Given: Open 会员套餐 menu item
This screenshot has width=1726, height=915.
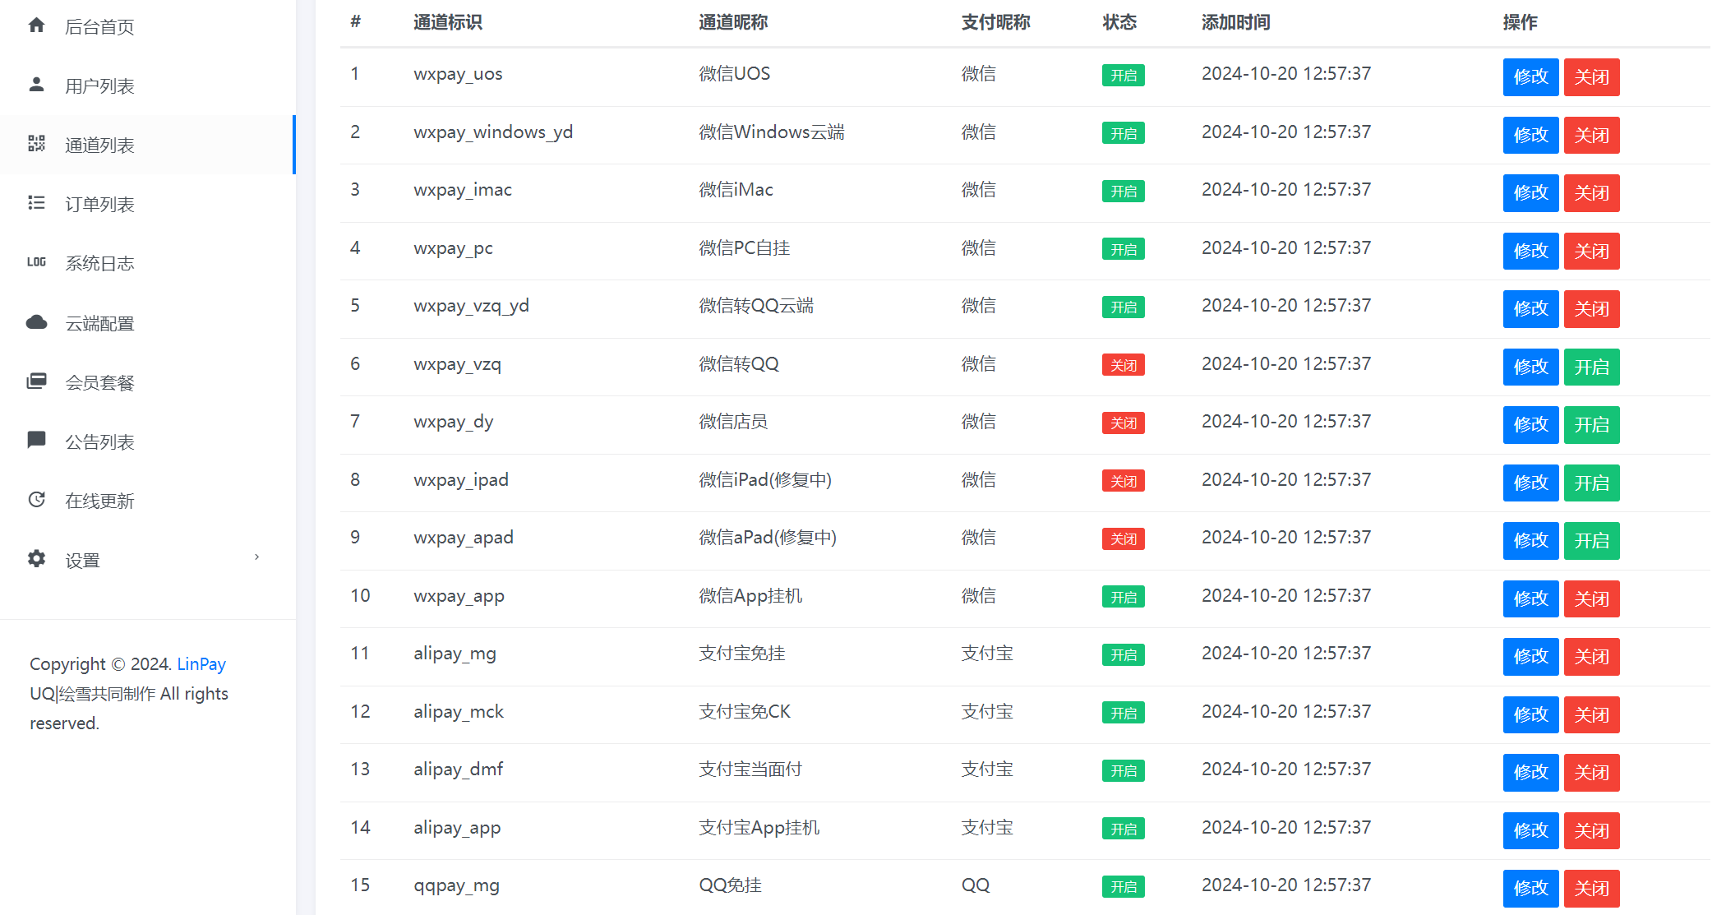Looking at the screenshot, I should 148,382.
